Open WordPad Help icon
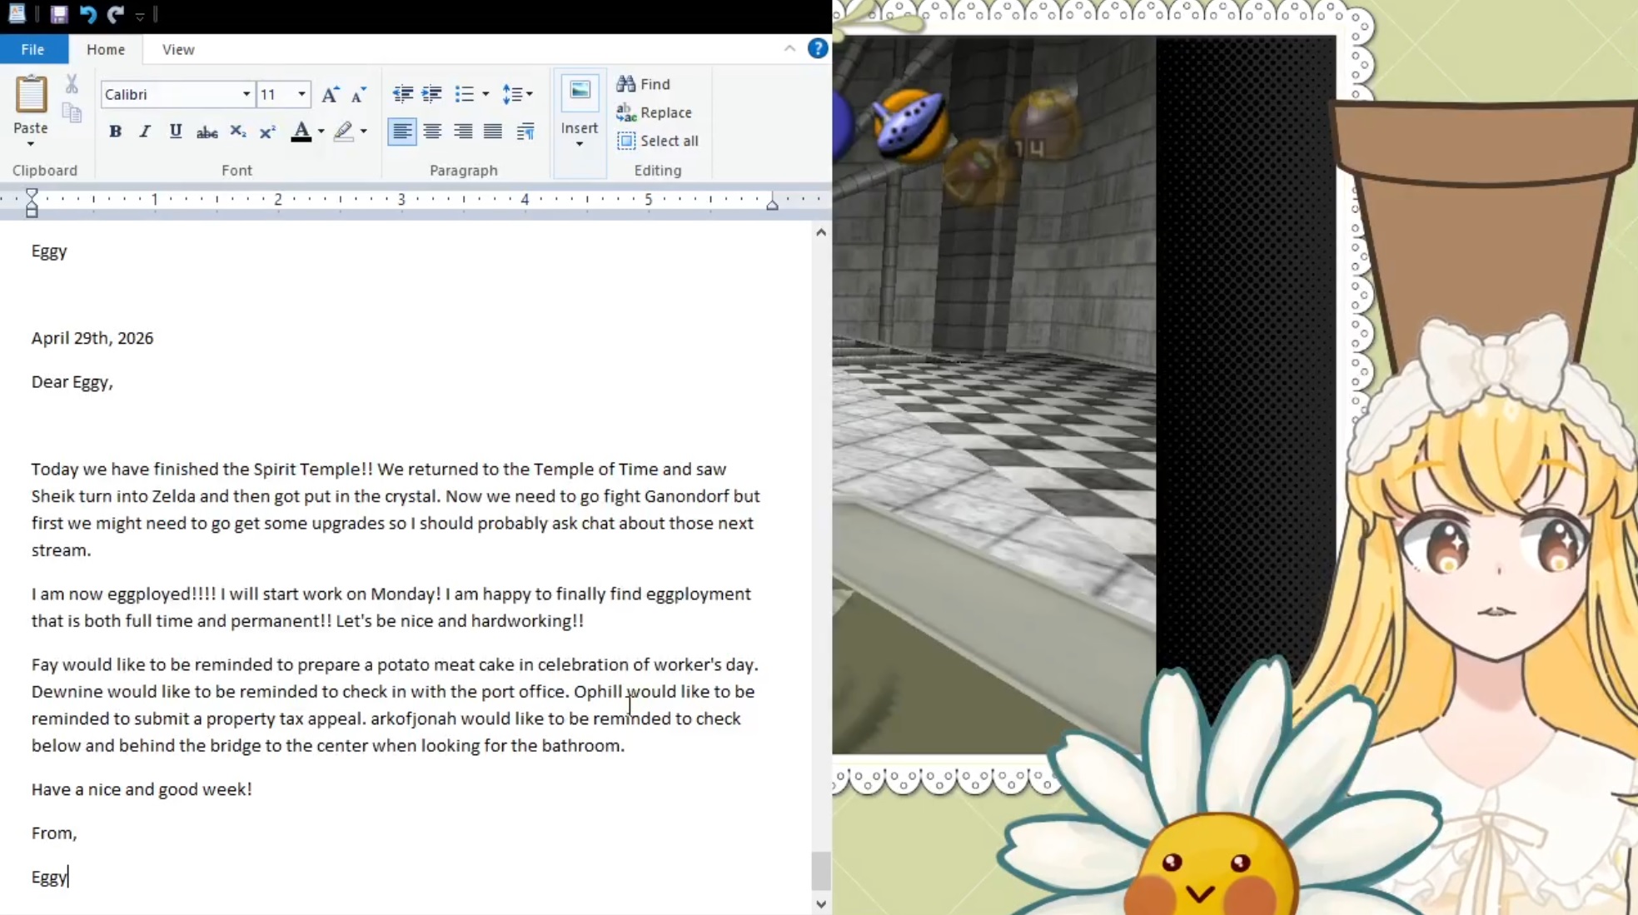Image resolution: width=1638 pixels, height=915 pixels. (817, 49)
